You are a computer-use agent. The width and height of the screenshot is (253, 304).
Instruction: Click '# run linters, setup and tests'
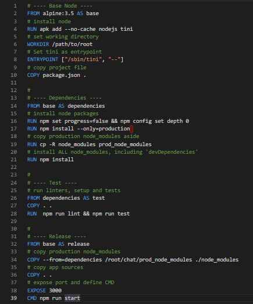coord(74,190)
